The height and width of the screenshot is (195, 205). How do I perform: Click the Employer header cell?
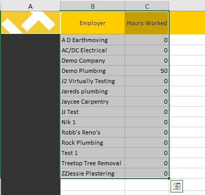pyautogui.click(x=92, y=23)
